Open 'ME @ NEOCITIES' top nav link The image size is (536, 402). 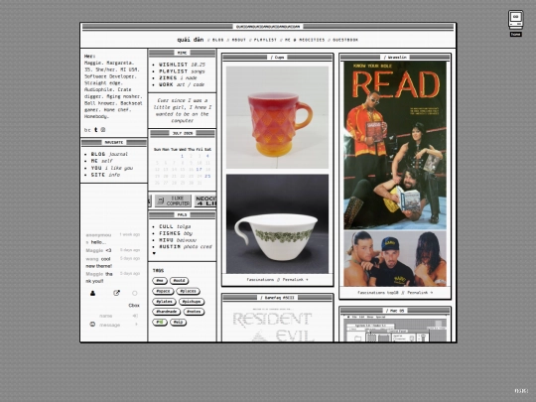coord(305,40)
